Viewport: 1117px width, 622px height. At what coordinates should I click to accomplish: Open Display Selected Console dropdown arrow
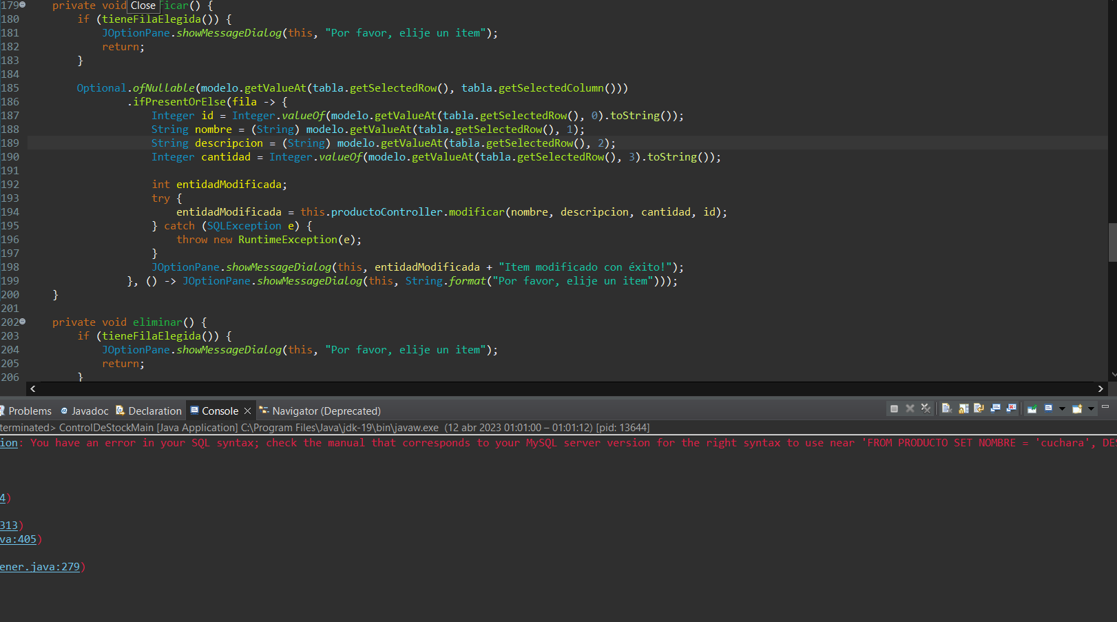[1062, 408]
